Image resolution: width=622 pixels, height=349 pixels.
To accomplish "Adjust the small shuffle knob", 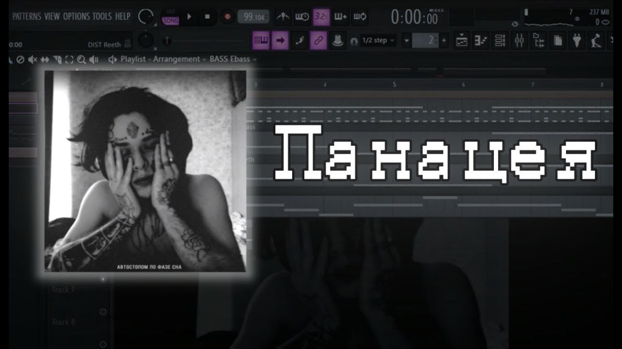I will 167,41.
